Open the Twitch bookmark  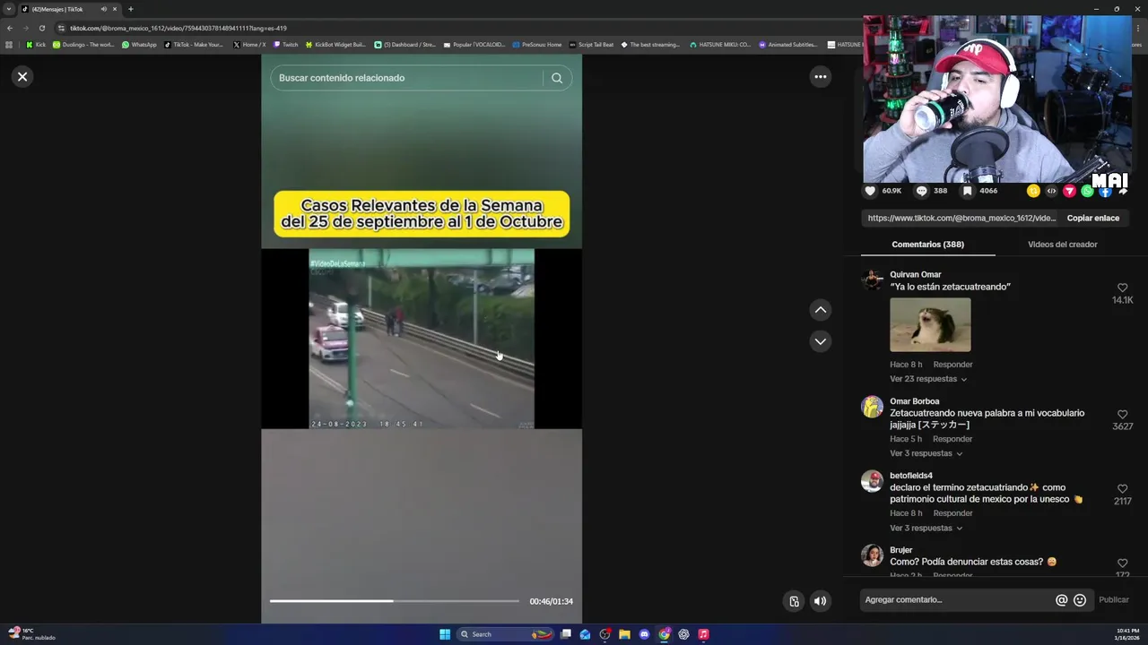click(285, 44)
